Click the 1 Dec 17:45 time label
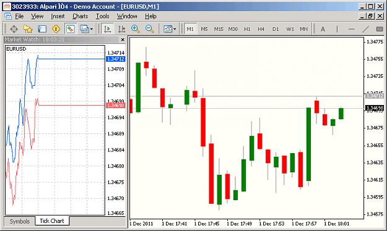 [207, 224]
